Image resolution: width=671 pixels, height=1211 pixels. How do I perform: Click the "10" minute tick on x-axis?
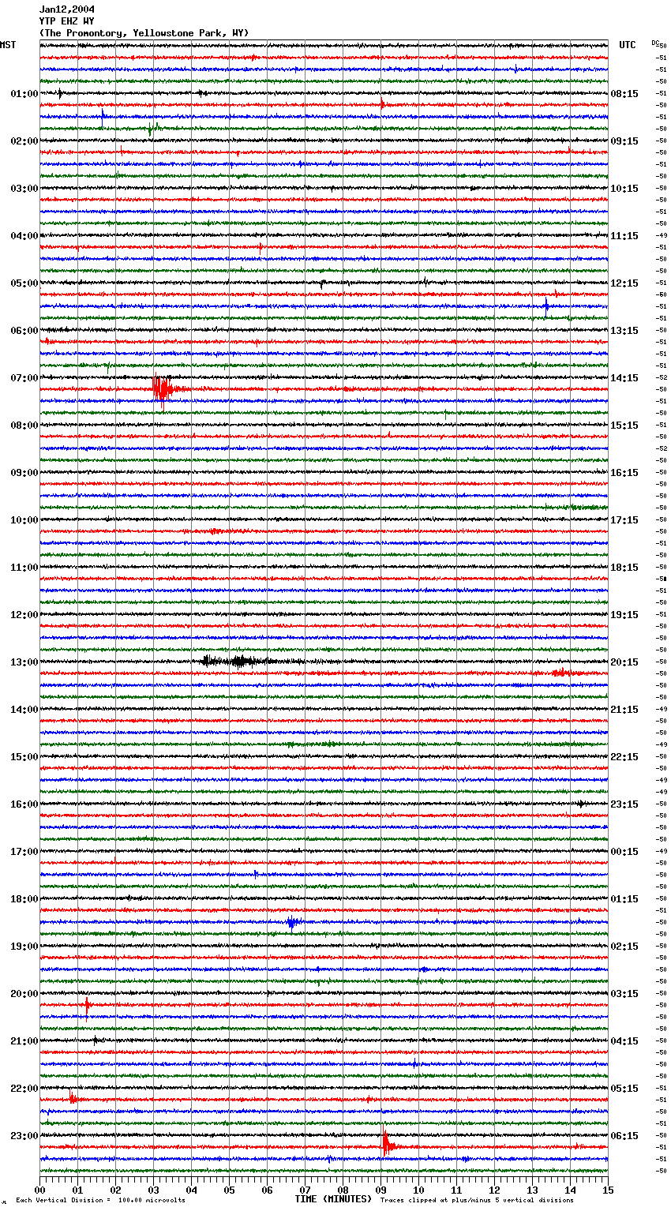click(418, 1190)
